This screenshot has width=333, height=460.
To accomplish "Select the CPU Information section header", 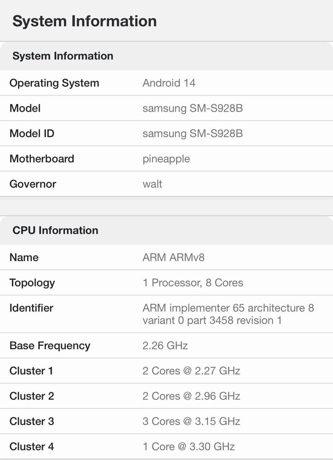I will (55, 230).
